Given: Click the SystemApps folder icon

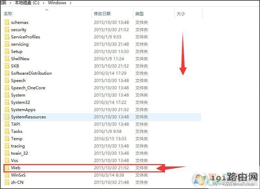Looking at the screenshot, I should (7, 109).
